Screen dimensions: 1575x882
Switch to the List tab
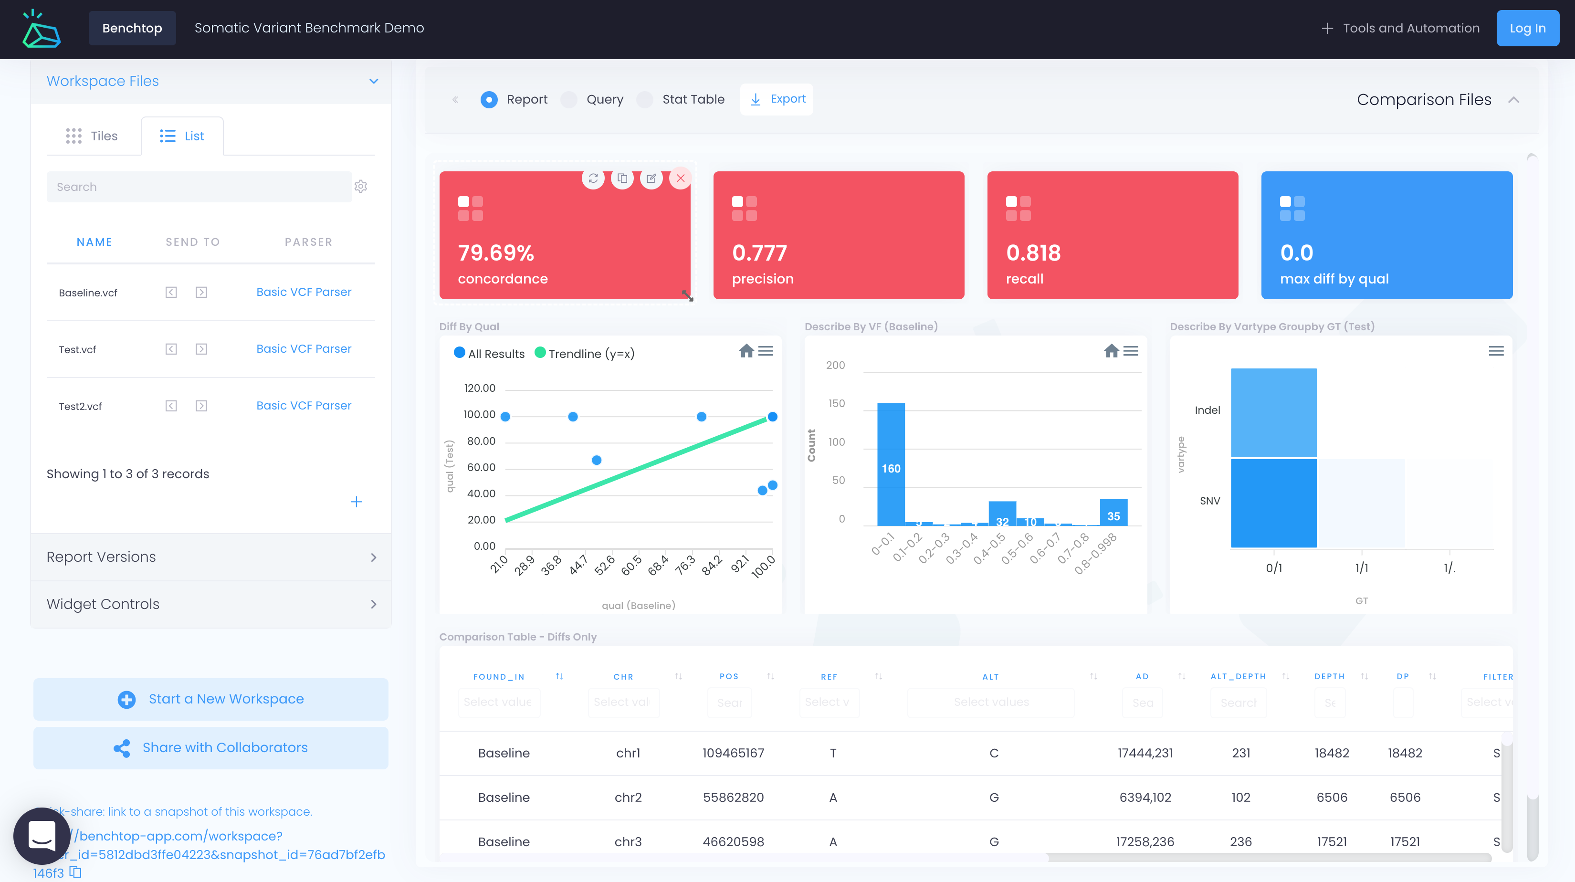(181, 135)
